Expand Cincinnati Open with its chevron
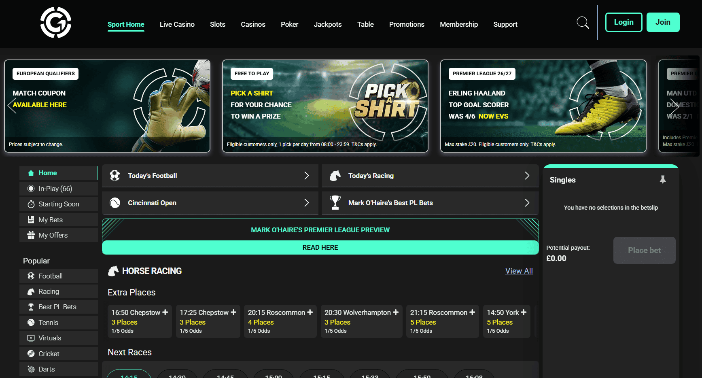The image size is (702, 378). coord(307,203)
